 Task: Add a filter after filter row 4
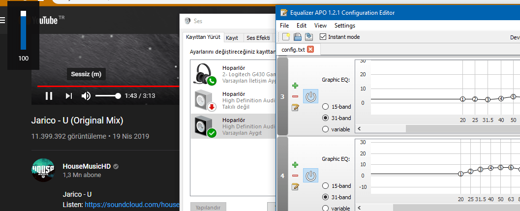[295, 165]
